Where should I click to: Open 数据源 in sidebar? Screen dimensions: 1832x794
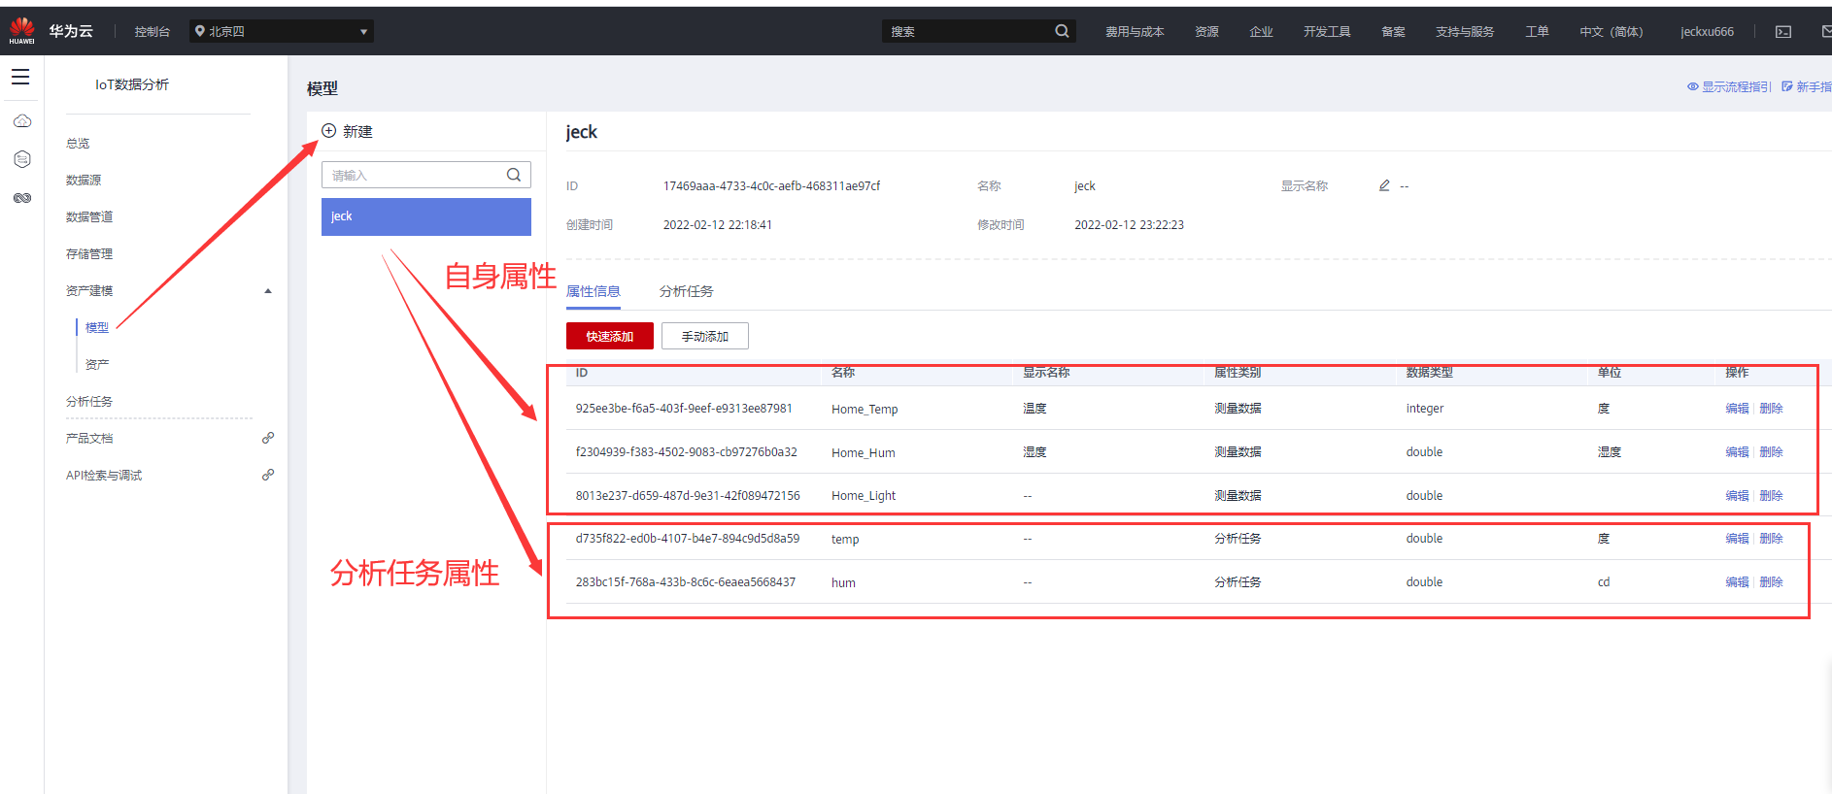point(84,180)
